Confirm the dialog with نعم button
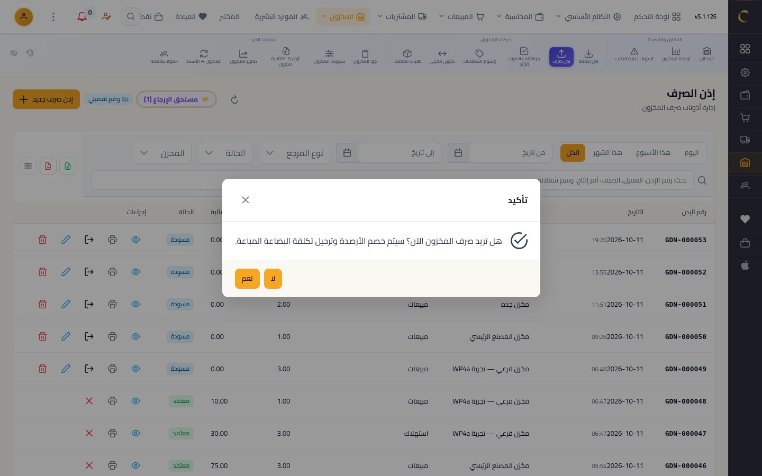762x476 pixels. click(x=247, y=279)
